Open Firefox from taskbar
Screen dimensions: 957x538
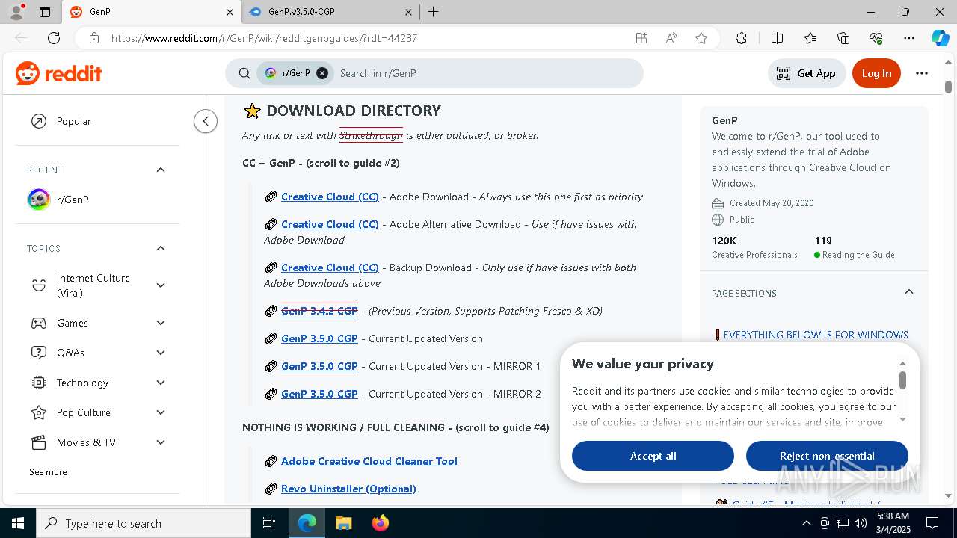[381, 523]
